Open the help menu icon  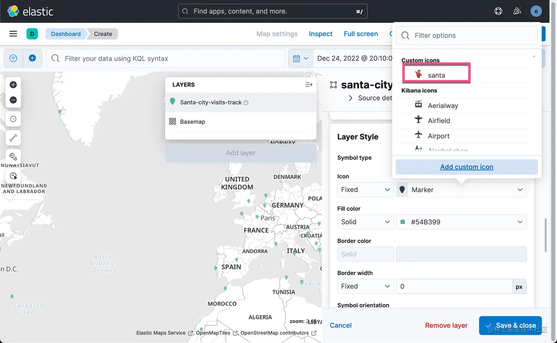click(498, 11)
